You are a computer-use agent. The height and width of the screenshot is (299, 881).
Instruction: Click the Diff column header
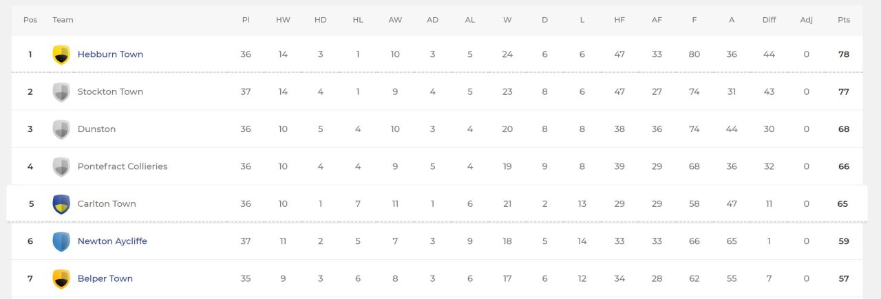point(769,20)
